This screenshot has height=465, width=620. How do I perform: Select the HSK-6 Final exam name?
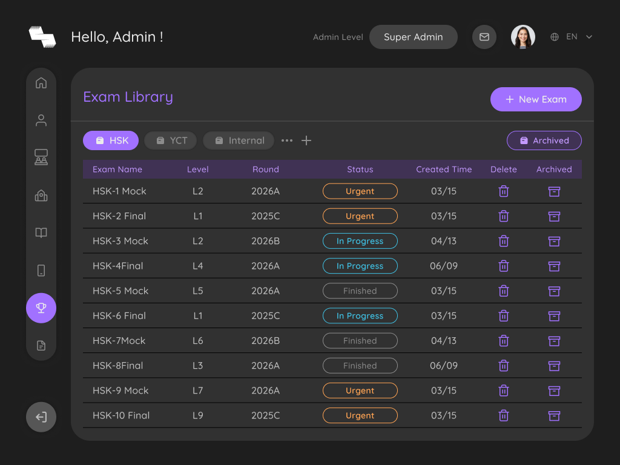tap(119, 315)
